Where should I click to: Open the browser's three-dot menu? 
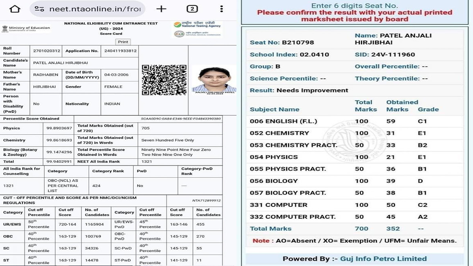(x=222, y=9)
